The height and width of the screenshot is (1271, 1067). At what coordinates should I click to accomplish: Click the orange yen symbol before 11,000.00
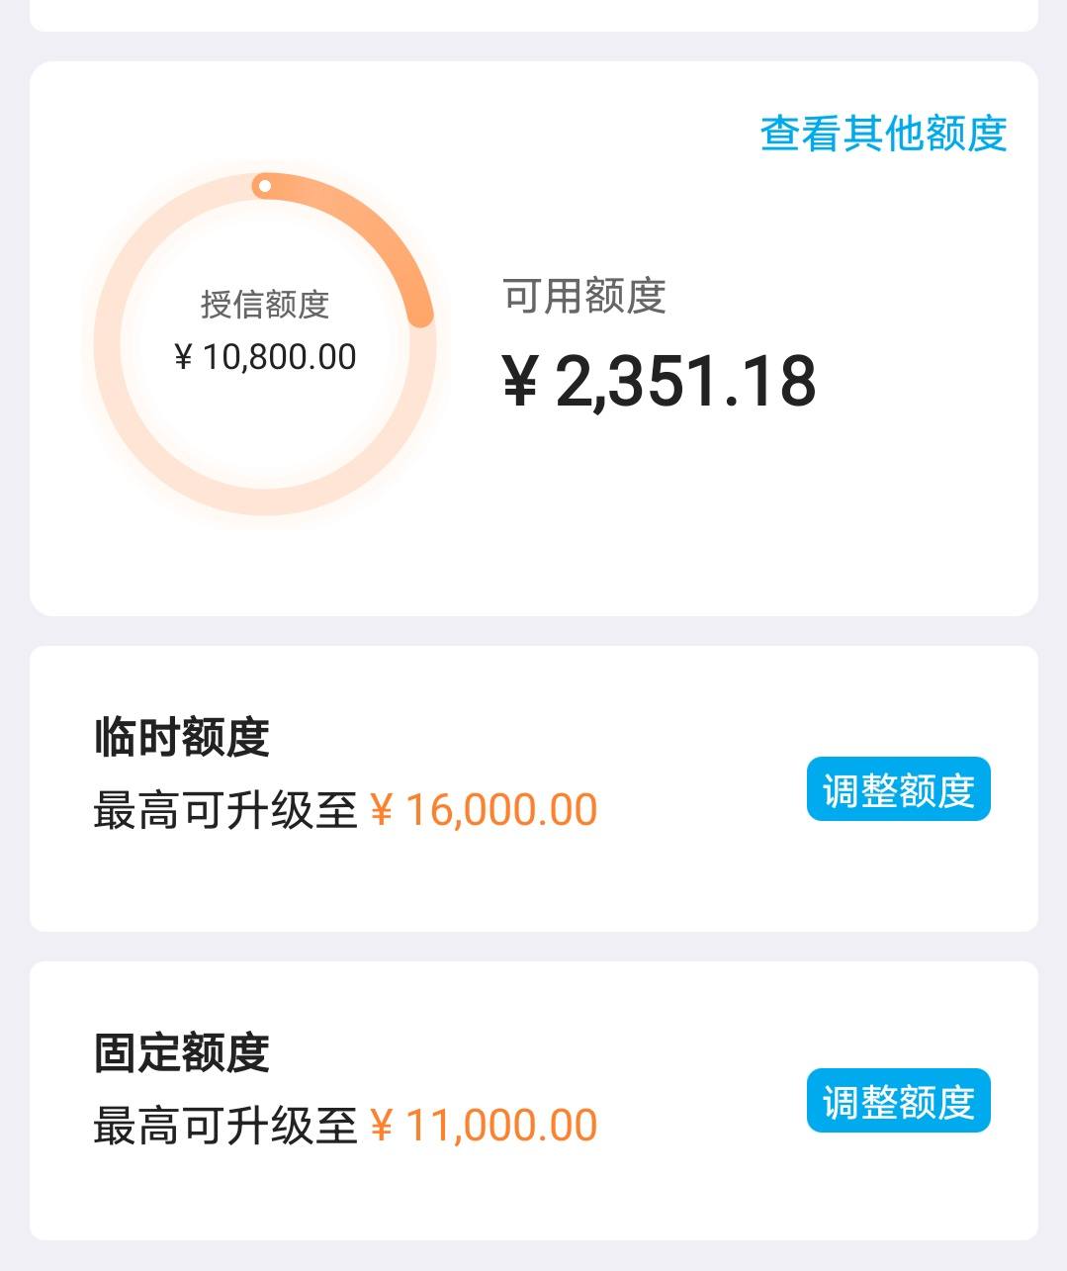tap(382, 1127)
